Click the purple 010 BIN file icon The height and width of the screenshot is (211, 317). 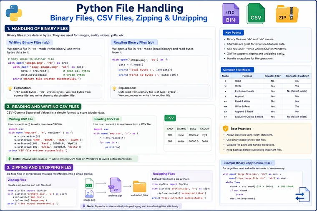click(231, 14)
